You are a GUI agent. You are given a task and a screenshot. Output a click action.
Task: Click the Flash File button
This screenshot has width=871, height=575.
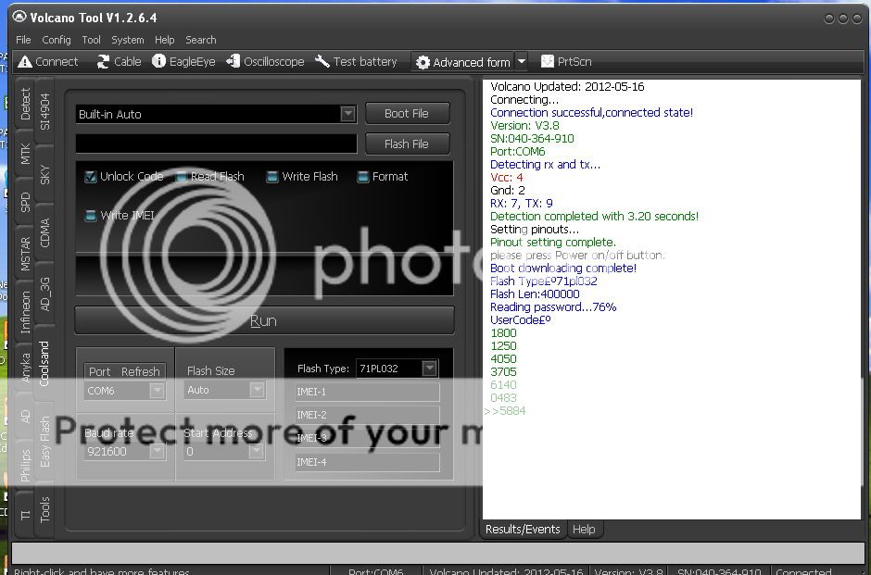click(407, 144)
